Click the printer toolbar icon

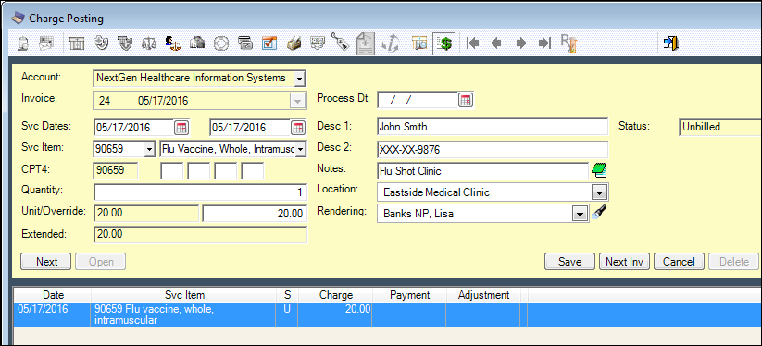pos(294,43)
